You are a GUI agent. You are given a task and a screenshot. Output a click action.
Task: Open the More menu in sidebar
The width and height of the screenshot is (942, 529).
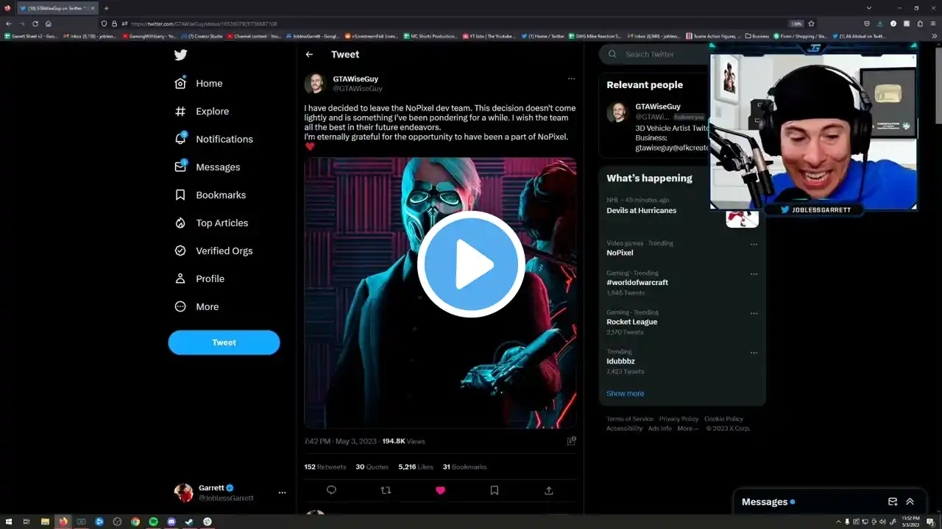[196, 306]
